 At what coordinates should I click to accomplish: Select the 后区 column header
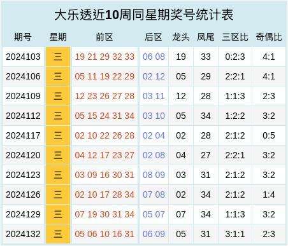(154, 37)
